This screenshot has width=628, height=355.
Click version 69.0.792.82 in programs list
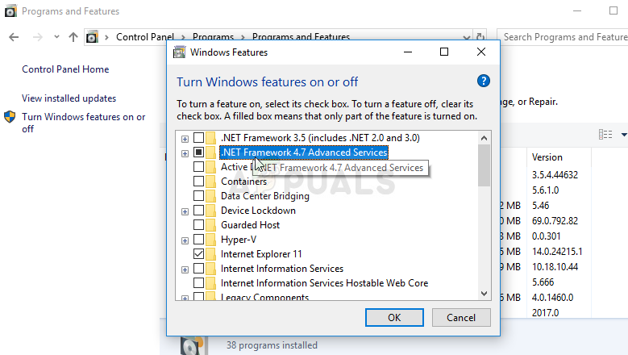[555, 221]
